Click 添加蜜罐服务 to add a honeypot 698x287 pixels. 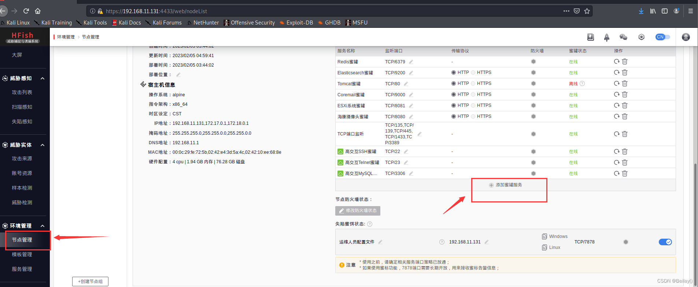[x=506, y=185]
